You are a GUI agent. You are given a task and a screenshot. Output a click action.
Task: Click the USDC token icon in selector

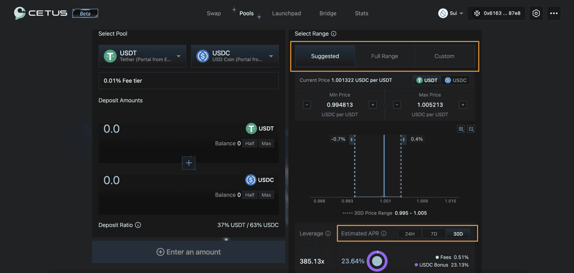click(x=203, y=56)
